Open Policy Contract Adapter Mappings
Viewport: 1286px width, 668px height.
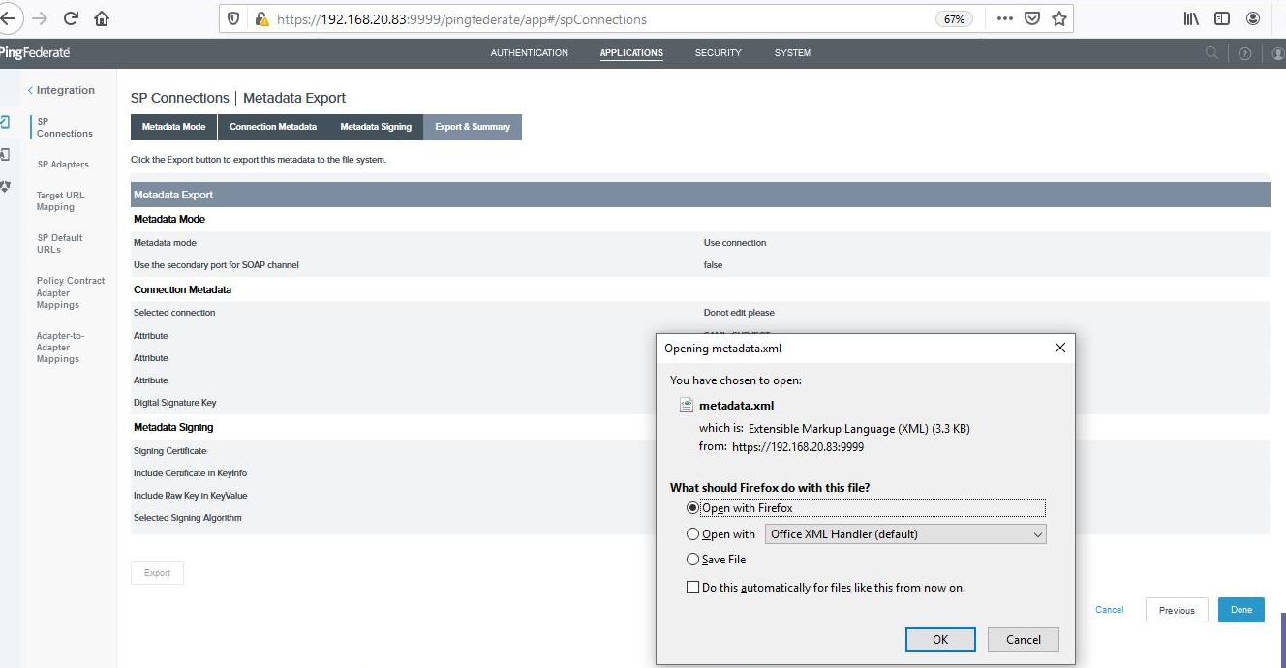point(71,292)
